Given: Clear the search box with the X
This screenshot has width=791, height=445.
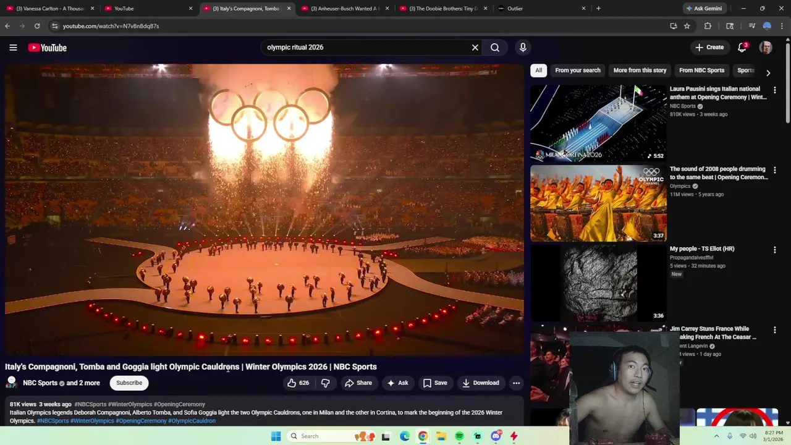Looking at the screenshot, I should pyautogui.click(x=475, y=47).
